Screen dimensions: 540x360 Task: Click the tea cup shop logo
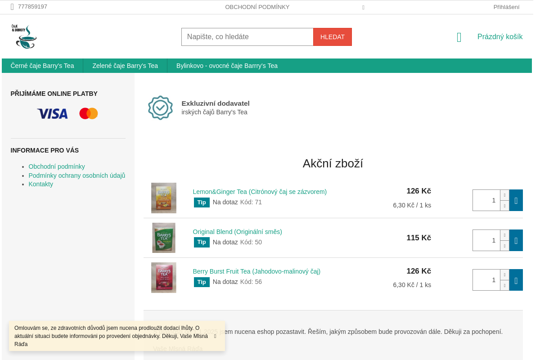24,37
